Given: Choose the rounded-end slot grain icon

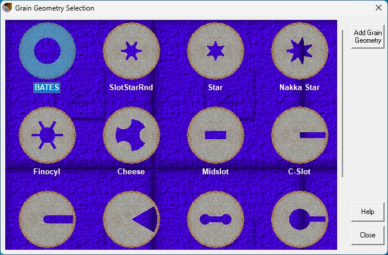Looking at the screenshot, I should click(x=47, y=219).
